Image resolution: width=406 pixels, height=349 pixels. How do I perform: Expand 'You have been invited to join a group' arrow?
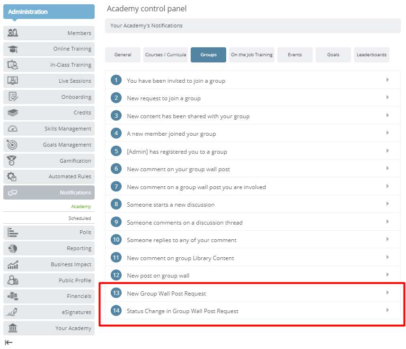click(x=388, y=79)
